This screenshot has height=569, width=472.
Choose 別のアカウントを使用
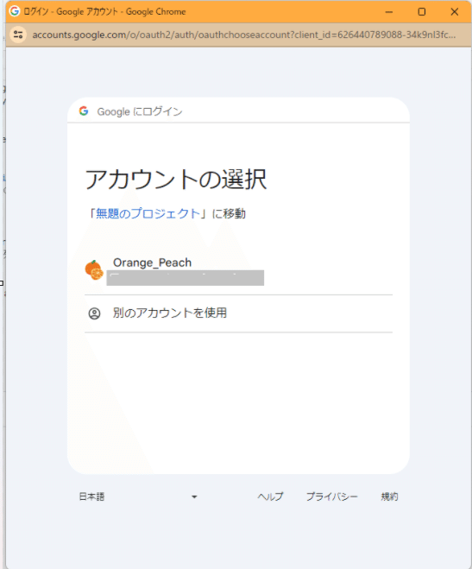coord(238,313)
